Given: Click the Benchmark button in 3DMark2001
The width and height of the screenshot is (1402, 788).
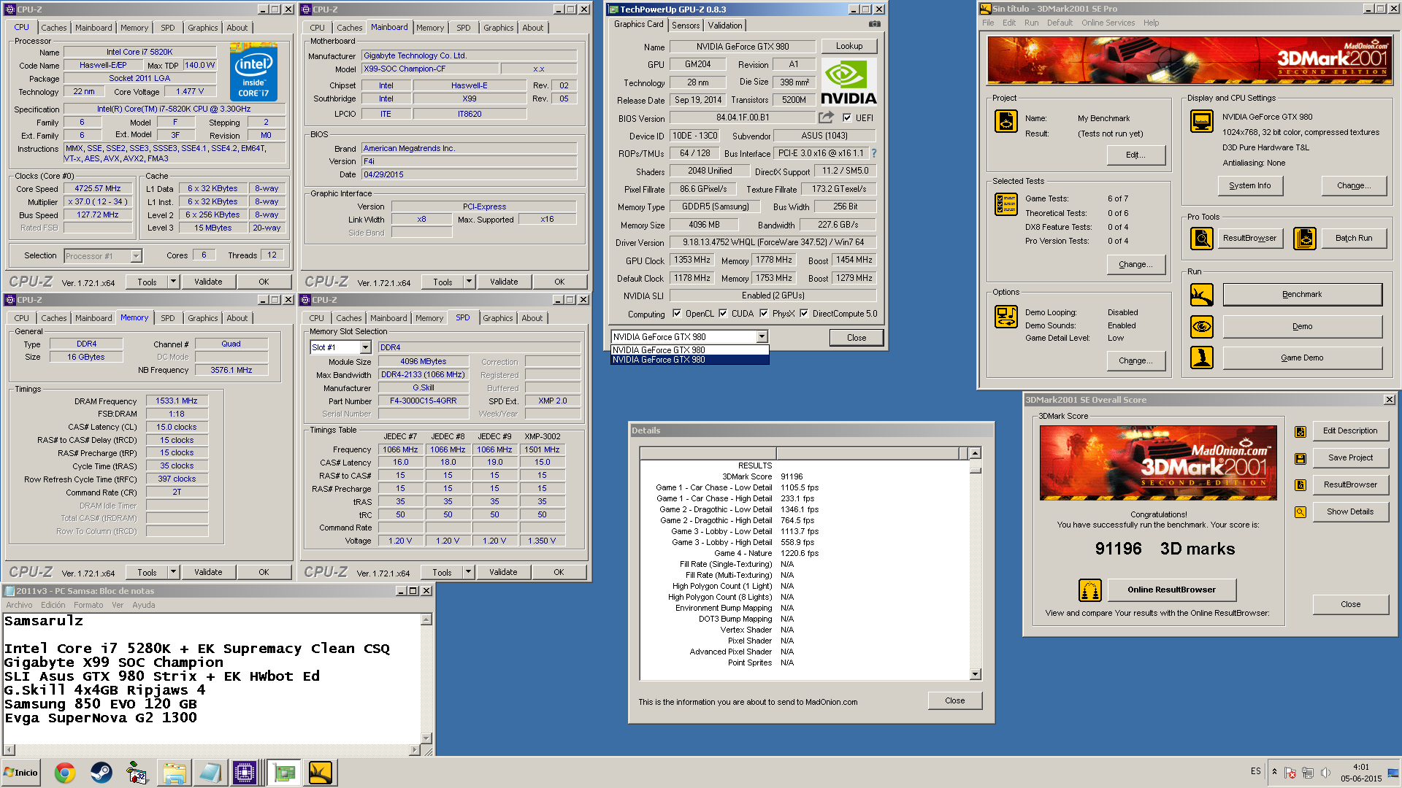Looking at the screenshot, I should click(x=1302, y=295).
